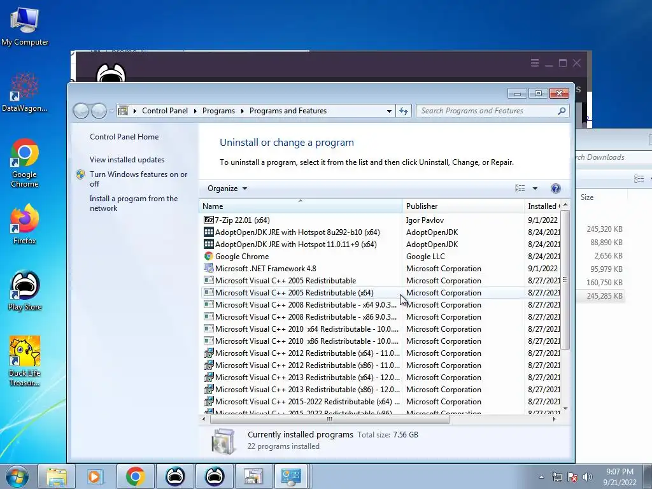The width and height of the screenshot is (652, 489).
Task: Click the help question mark icon
Action: 555,188
